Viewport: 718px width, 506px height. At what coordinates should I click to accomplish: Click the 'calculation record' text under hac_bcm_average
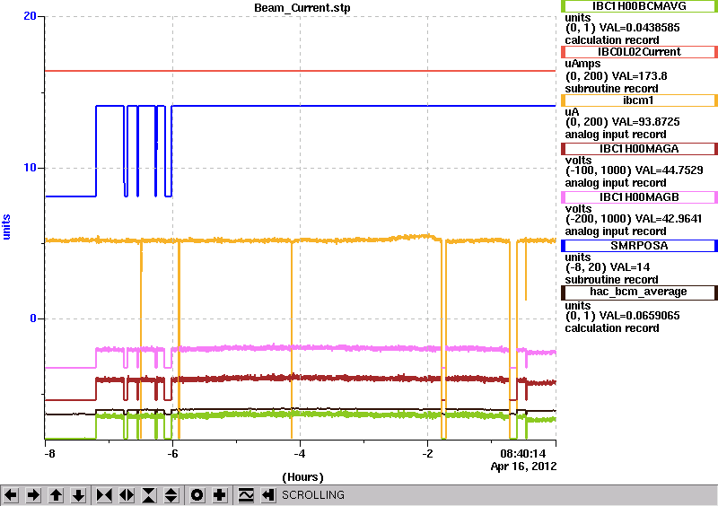coord(612,328)
